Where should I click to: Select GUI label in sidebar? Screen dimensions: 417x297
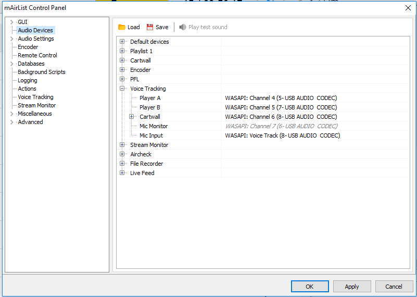tap(22, 22)
